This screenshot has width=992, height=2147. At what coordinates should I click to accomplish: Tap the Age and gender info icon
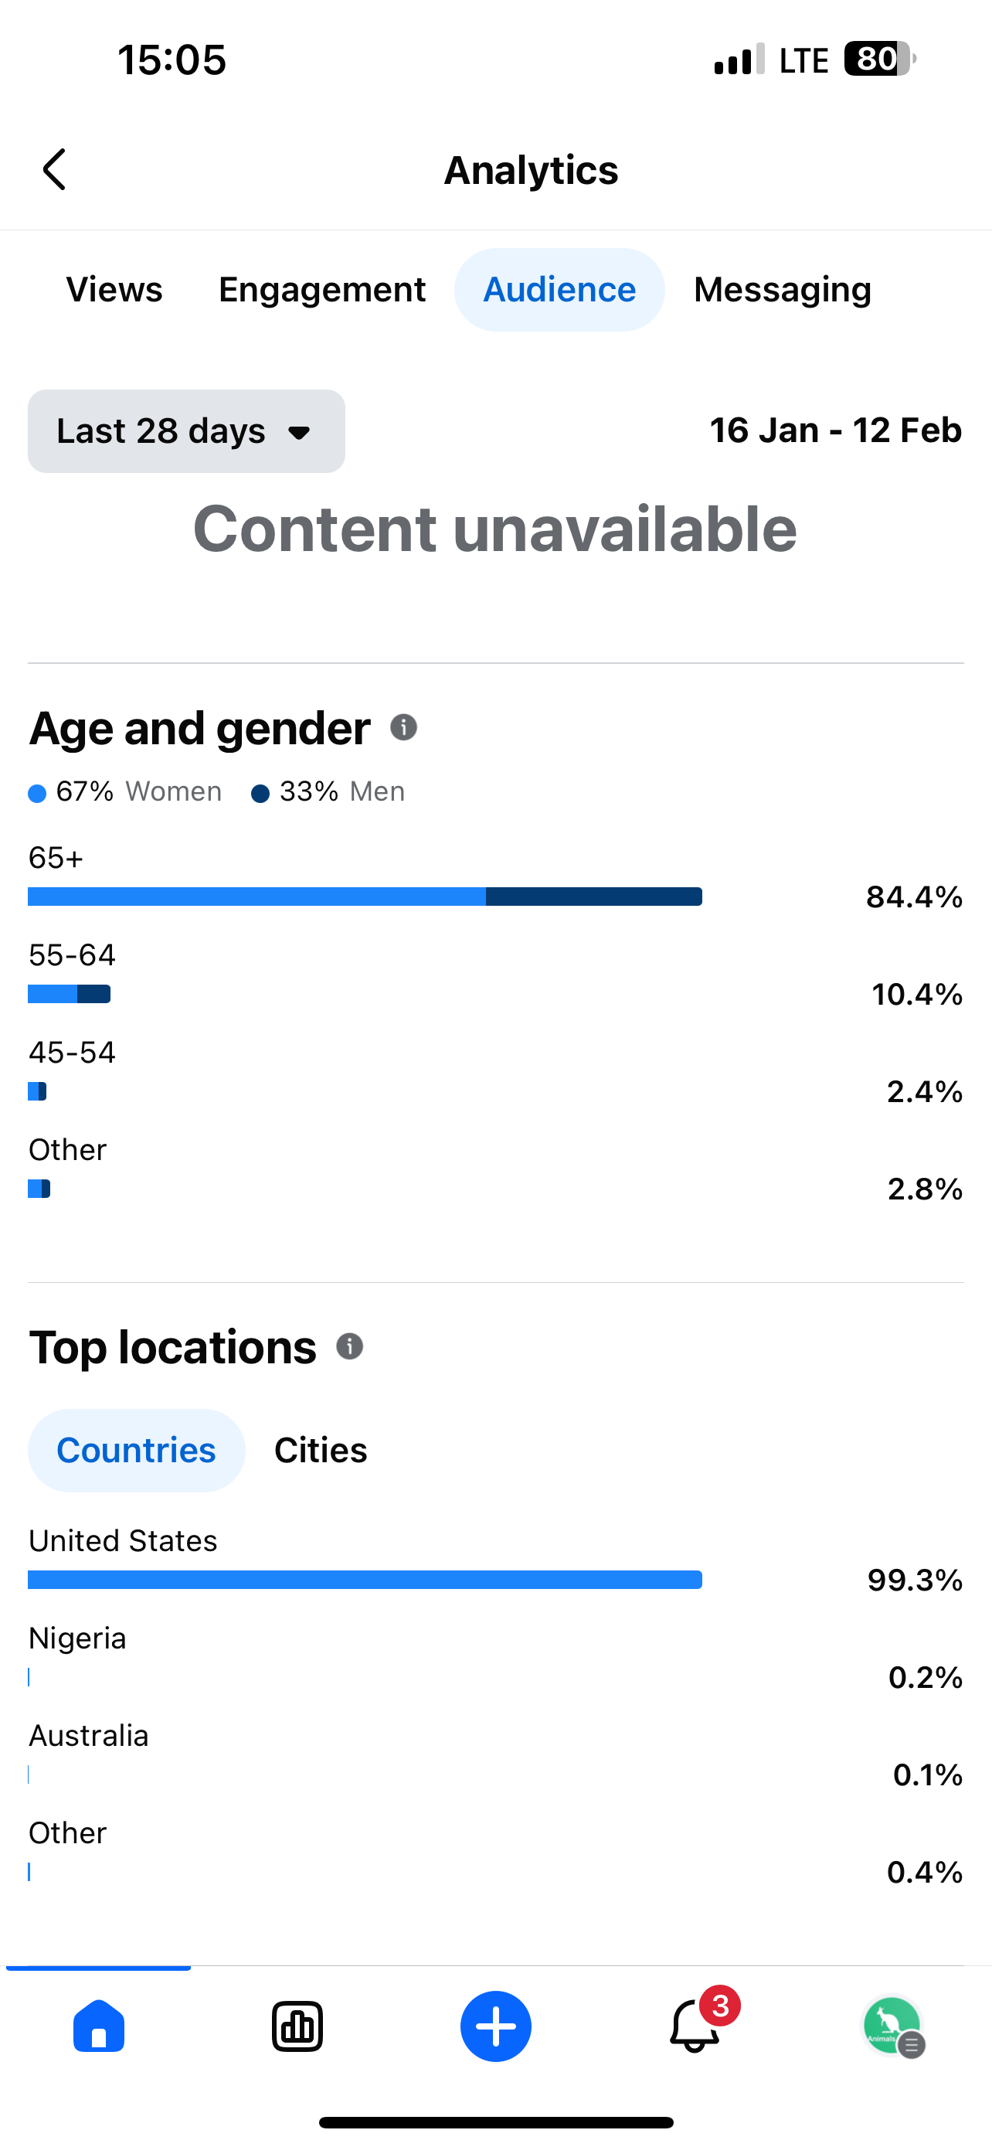(404, 727)
